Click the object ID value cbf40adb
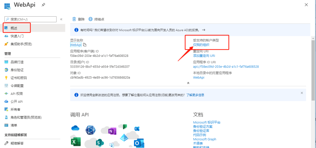 100,77
